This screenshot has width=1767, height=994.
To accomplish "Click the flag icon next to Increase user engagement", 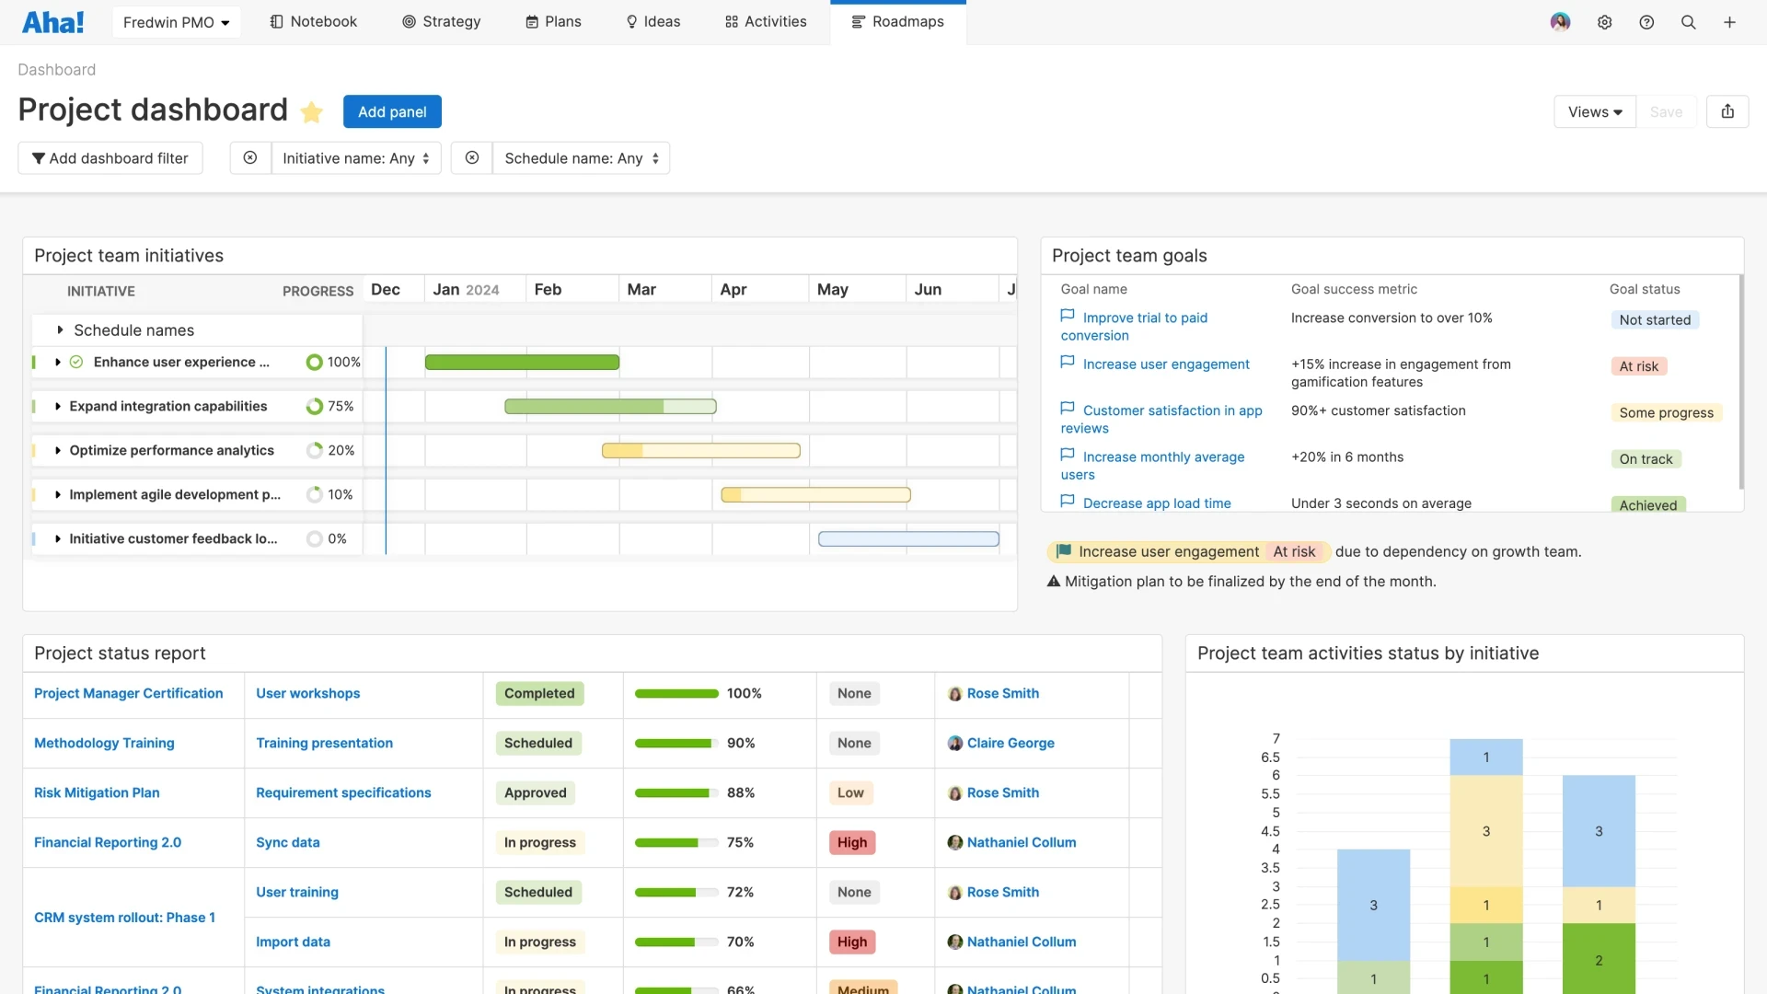I will tap(1068, 362).
